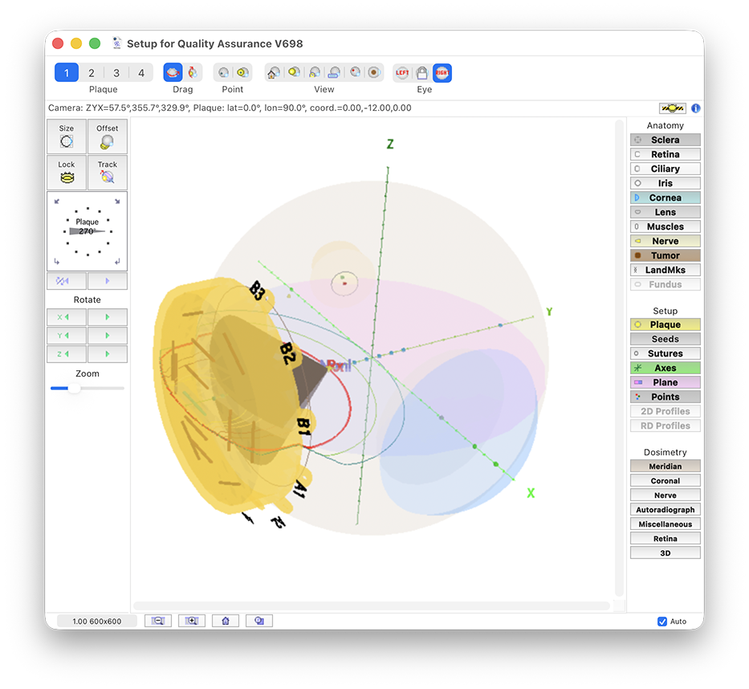This screenshot has width=749, height=689.
Task: Click the plaque 270° rotation dial
Action: click(87, 231)
